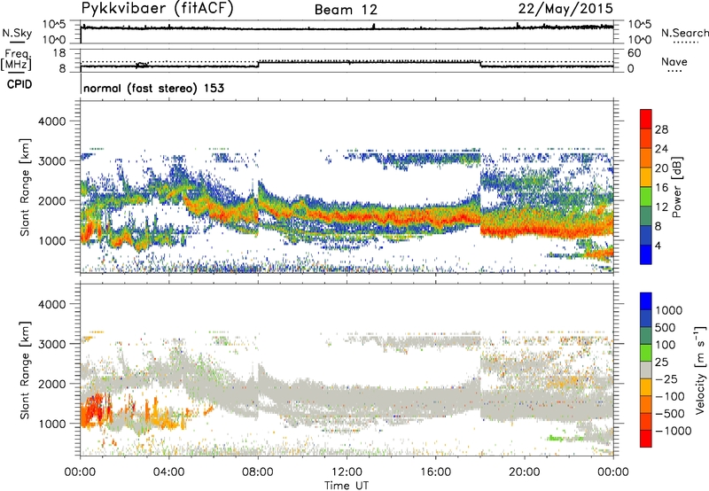The image size is (709, 491).
Task: Pick the light green Power segment between 12 and 16
Action: [x=646, y=197]
